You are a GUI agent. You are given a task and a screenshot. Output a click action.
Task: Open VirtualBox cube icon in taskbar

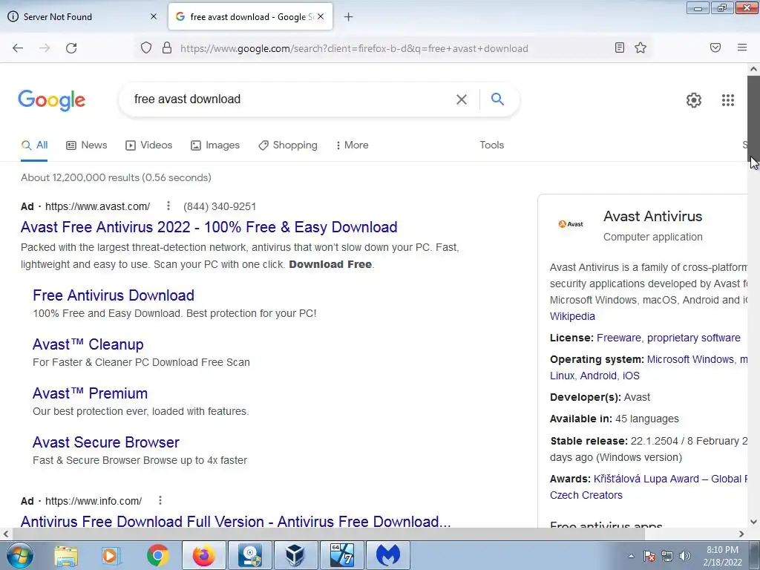[295, 555]
